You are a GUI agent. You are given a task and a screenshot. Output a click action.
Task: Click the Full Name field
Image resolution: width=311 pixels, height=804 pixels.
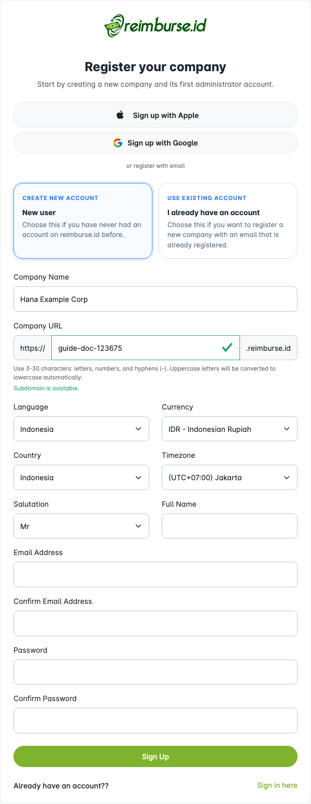click(x=229, y=526)
